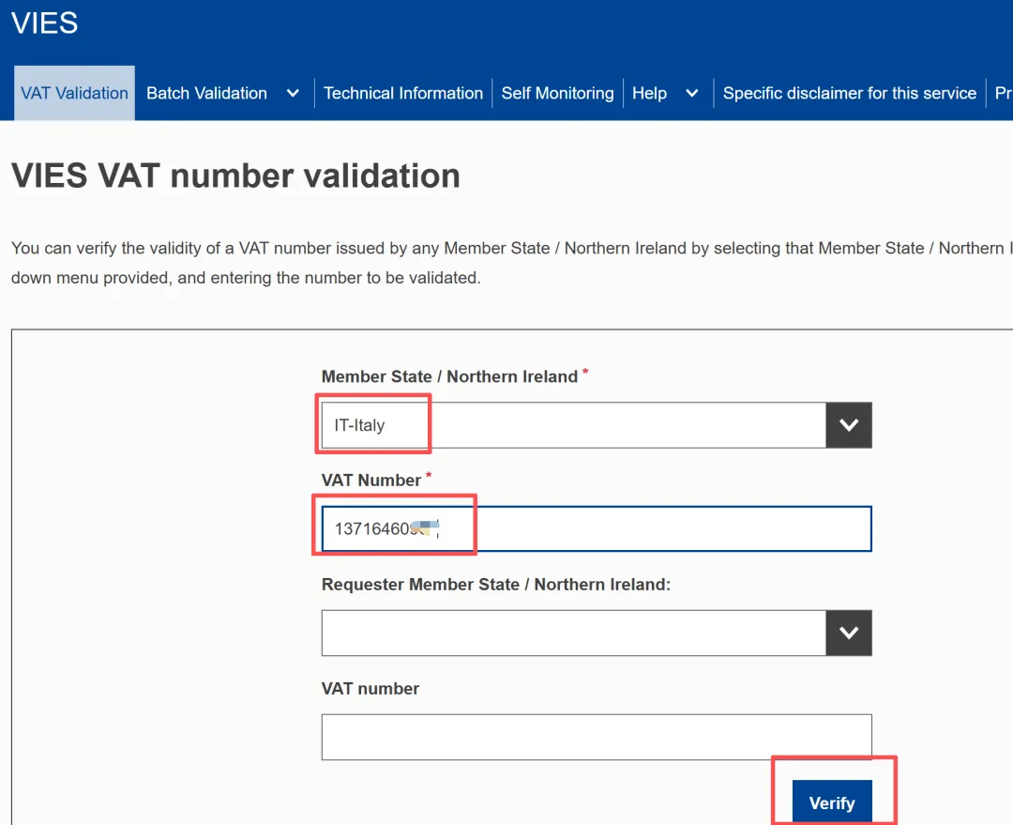Select the IT-Italy Member State combo box
The width and height of the screenshot is (1013, 825).
click(572, 425)
